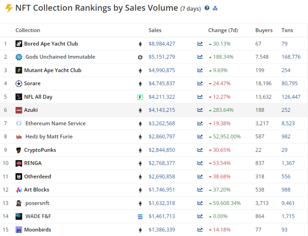
Task: Click the Buyers column header
Action: tap(264, 30)
